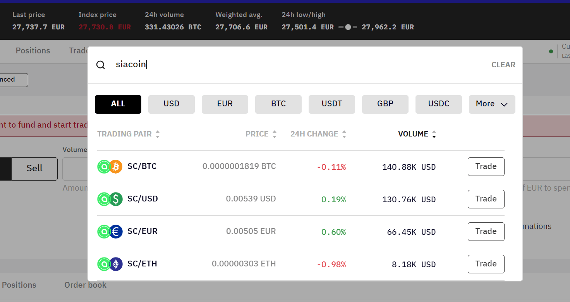Click the search magnifier icon
570x302 pixels.
[x=101, y=65]
